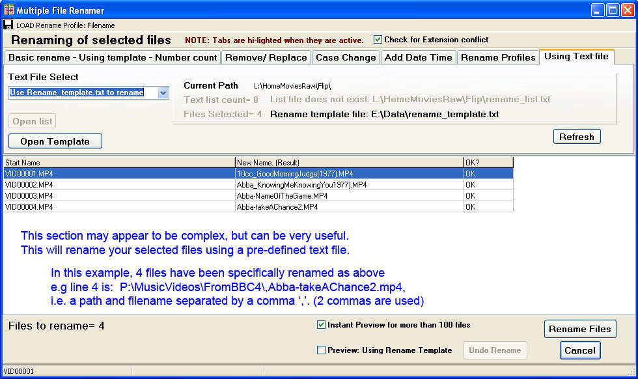
Task: Click Files to rename= 4 label
Action: (x=56, y=326)
